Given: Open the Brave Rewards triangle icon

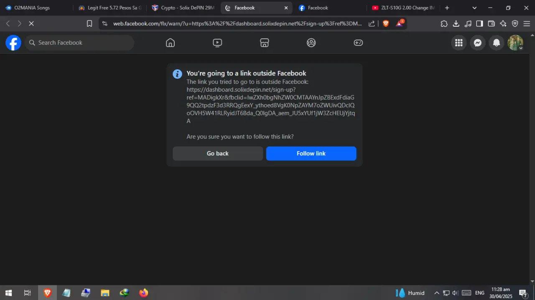Looking at the screenshot, I should point(399,23).
